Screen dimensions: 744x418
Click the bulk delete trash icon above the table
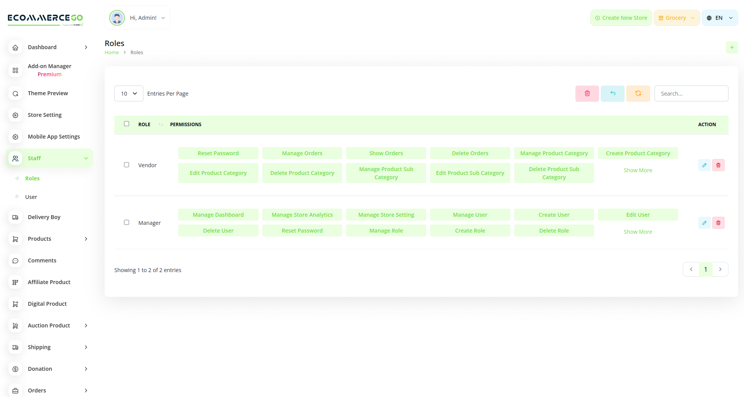587,93
